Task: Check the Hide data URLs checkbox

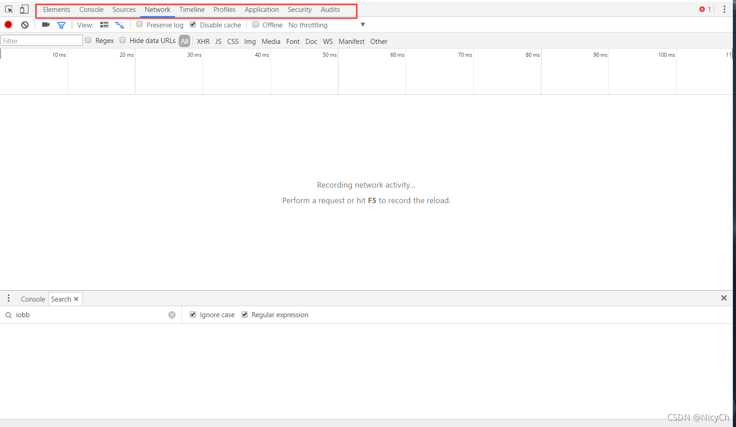Action: [122, 40]
